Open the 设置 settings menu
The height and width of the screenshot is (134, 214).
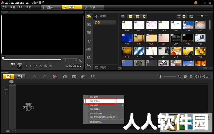[x=29, y=8]
